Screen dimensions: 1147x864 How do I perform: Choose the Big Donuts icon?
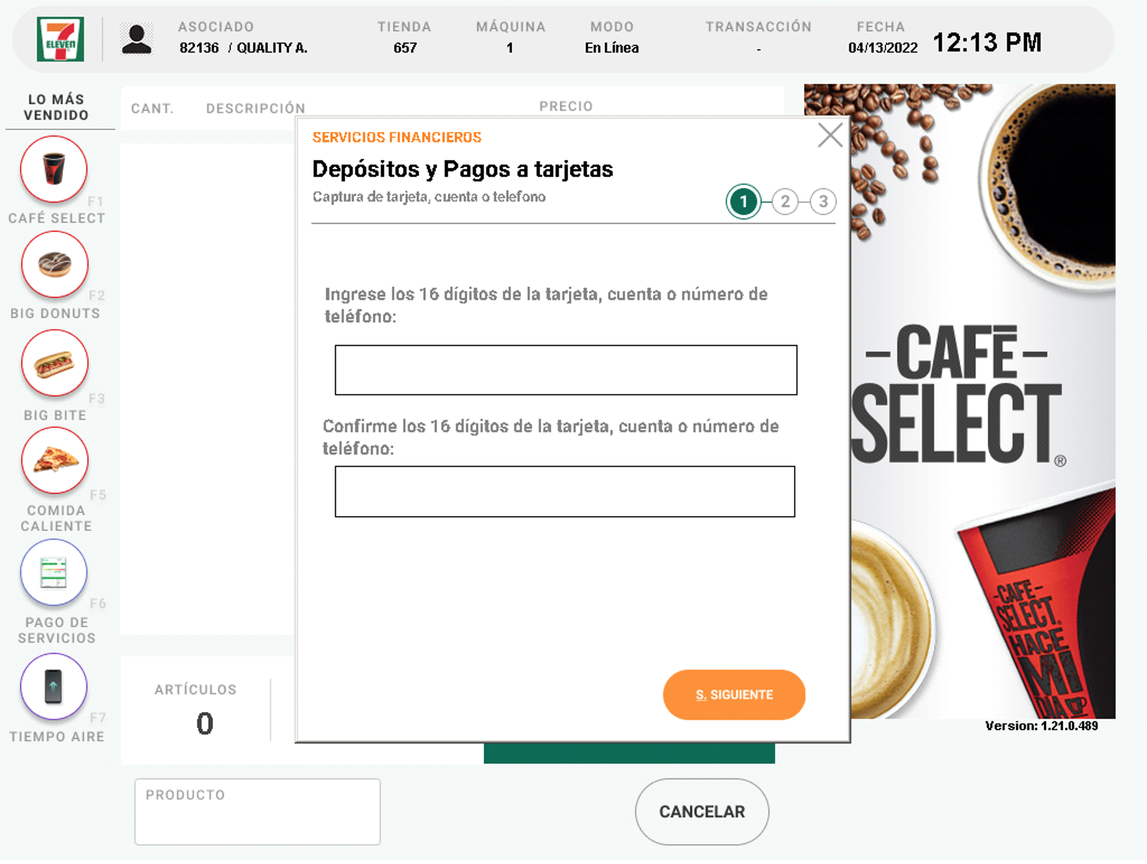(x=54, y=265)
